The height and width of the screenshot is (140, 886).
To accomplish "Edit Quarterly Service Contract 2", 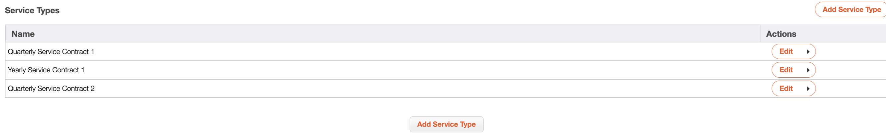I will (x=786, y=89).
